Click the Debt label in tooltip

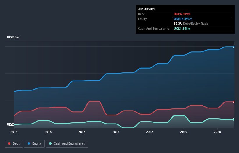141,14
